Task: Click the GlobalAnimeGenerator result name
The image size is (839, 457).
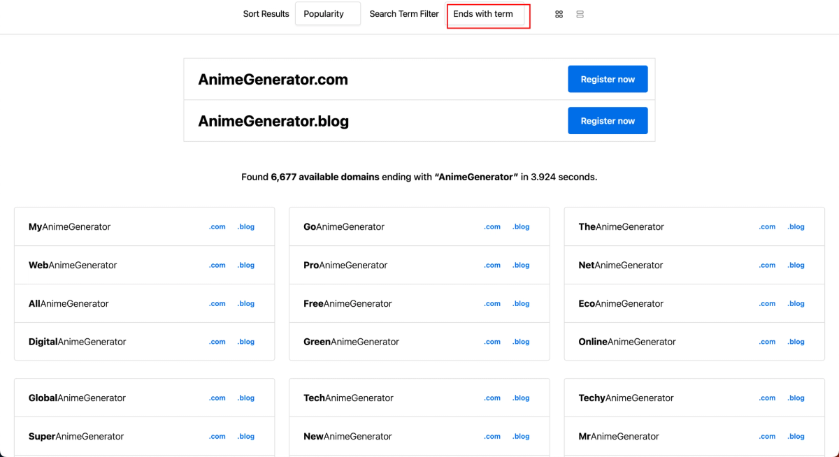Action: tap(77, 398)
